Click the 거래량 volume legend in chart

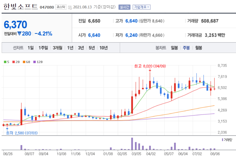[227, 140]
